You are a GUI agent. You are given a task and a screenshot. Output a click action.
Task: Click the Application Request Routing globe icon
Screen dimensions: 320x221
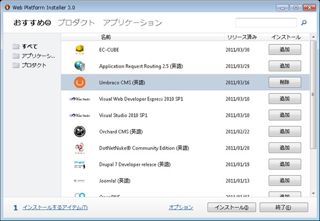pyautogui.click(x=80, y=66)
